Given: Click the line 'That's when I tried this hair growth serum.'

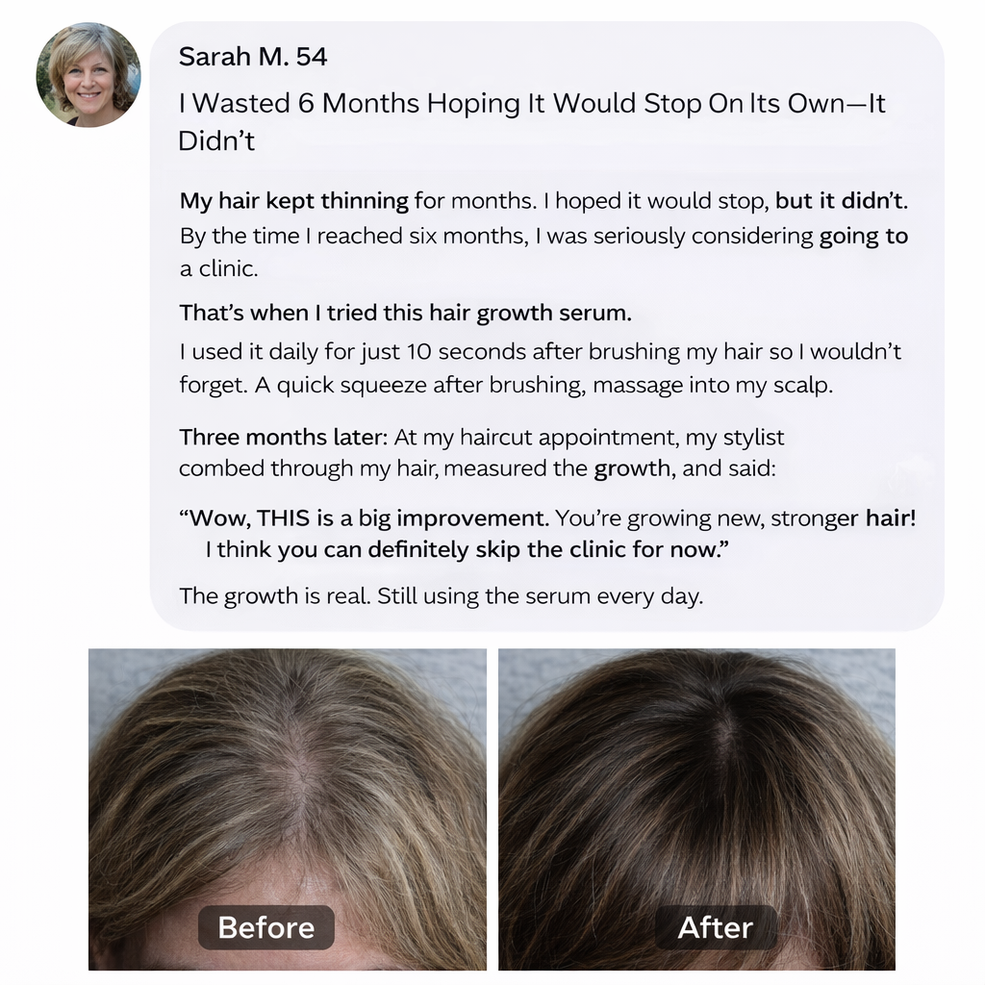Looking at the screenshot, I should click(x=405, y=313).
